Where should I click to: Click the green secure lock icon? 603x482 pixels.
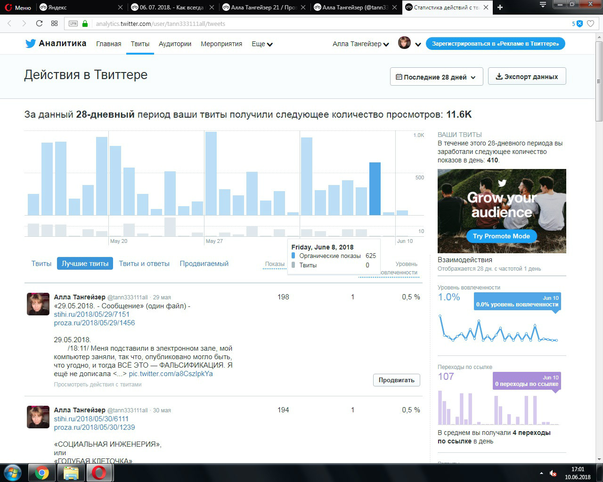click(x=85, y=24)
